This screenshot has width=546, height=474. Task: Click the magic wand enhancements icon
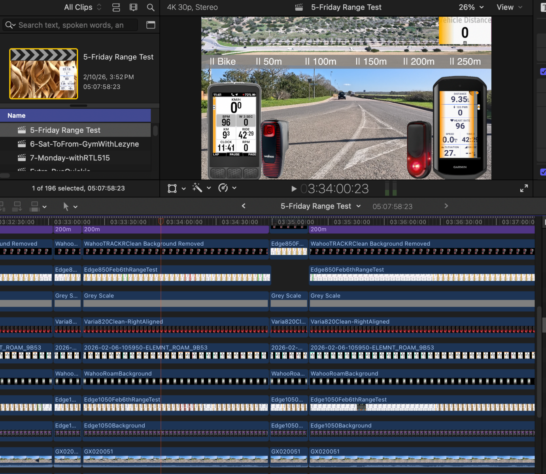click(197, 188)
